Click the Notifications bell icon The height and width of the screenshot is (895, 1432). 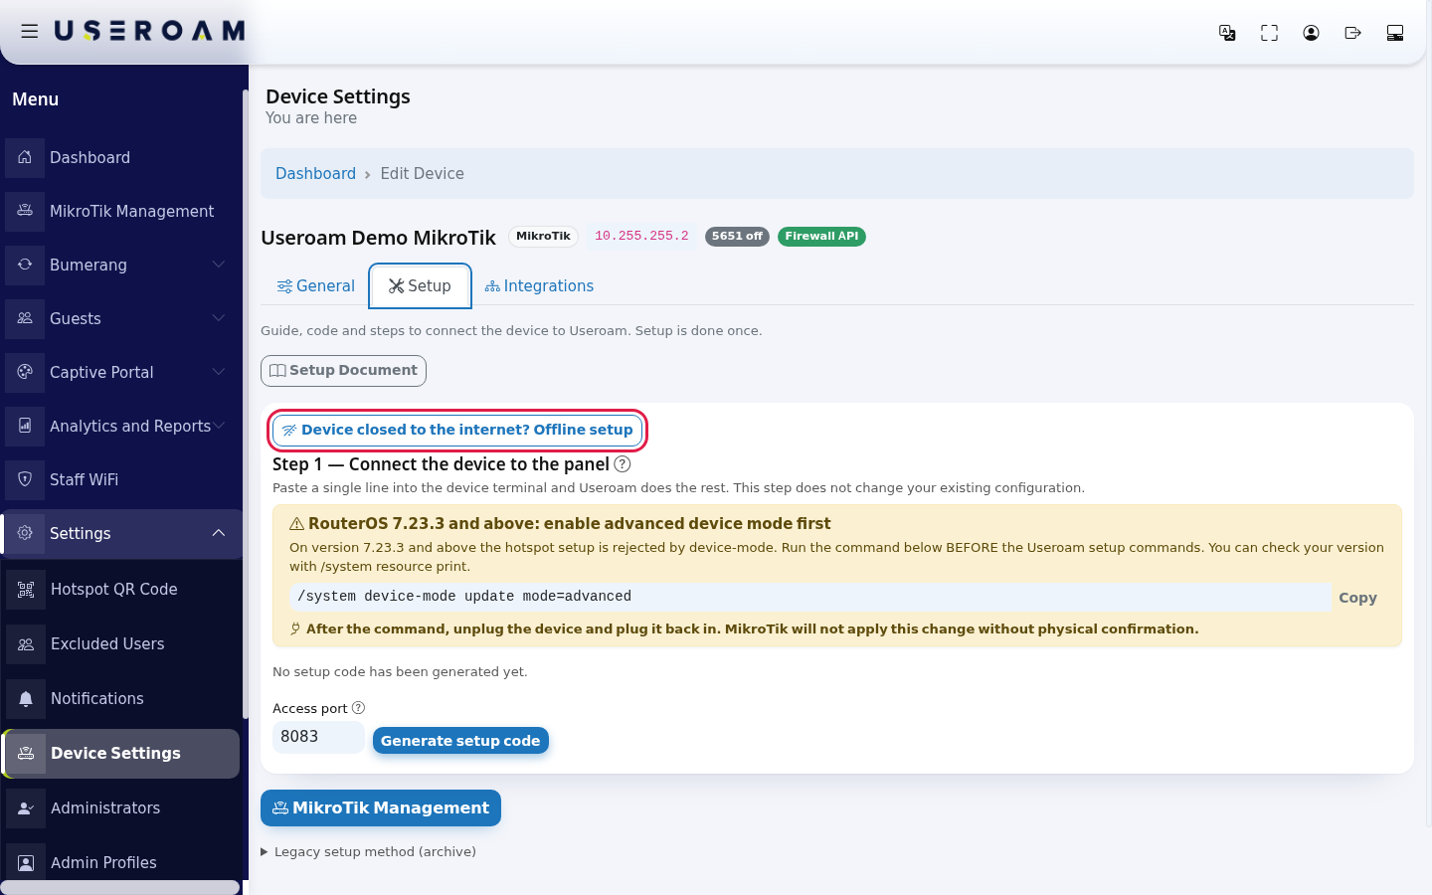pos(26,699)
